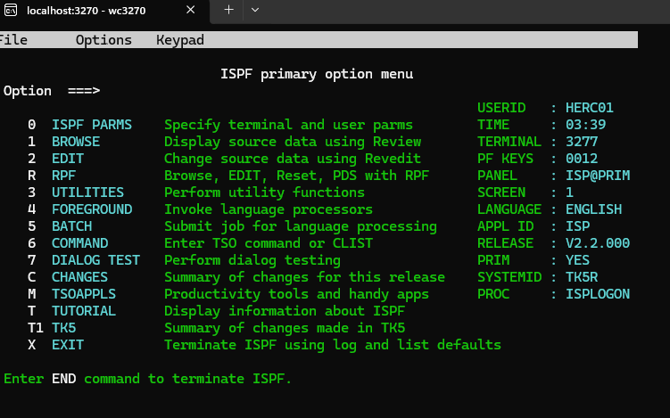Select the TK5 option

pyautogui.click(x=63, y=328)
